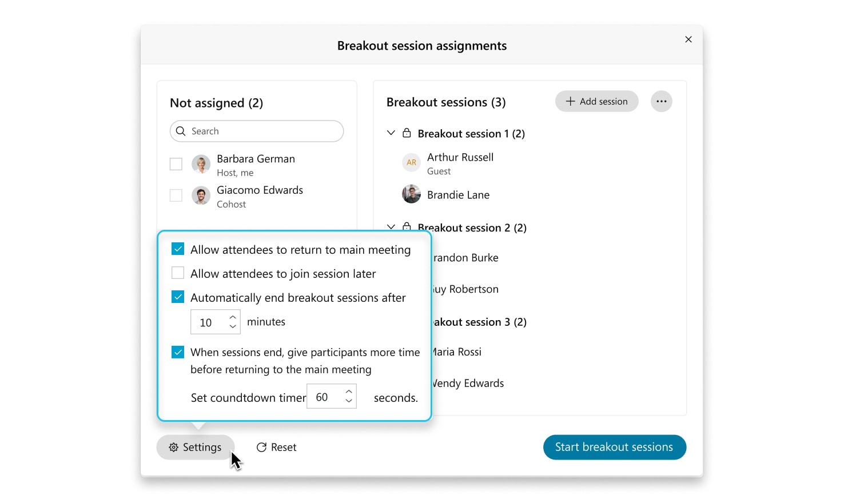Increase the minutes value with the up arrow
The image size is (844, 503).
[x=233, y=317]
